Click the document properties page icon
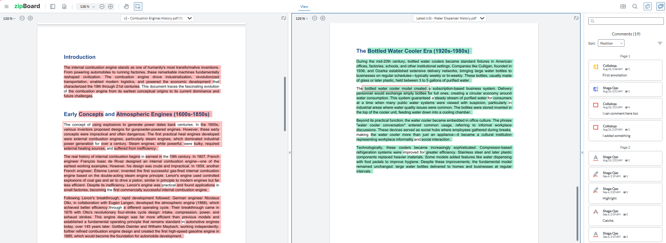 [x=64, y=6]
